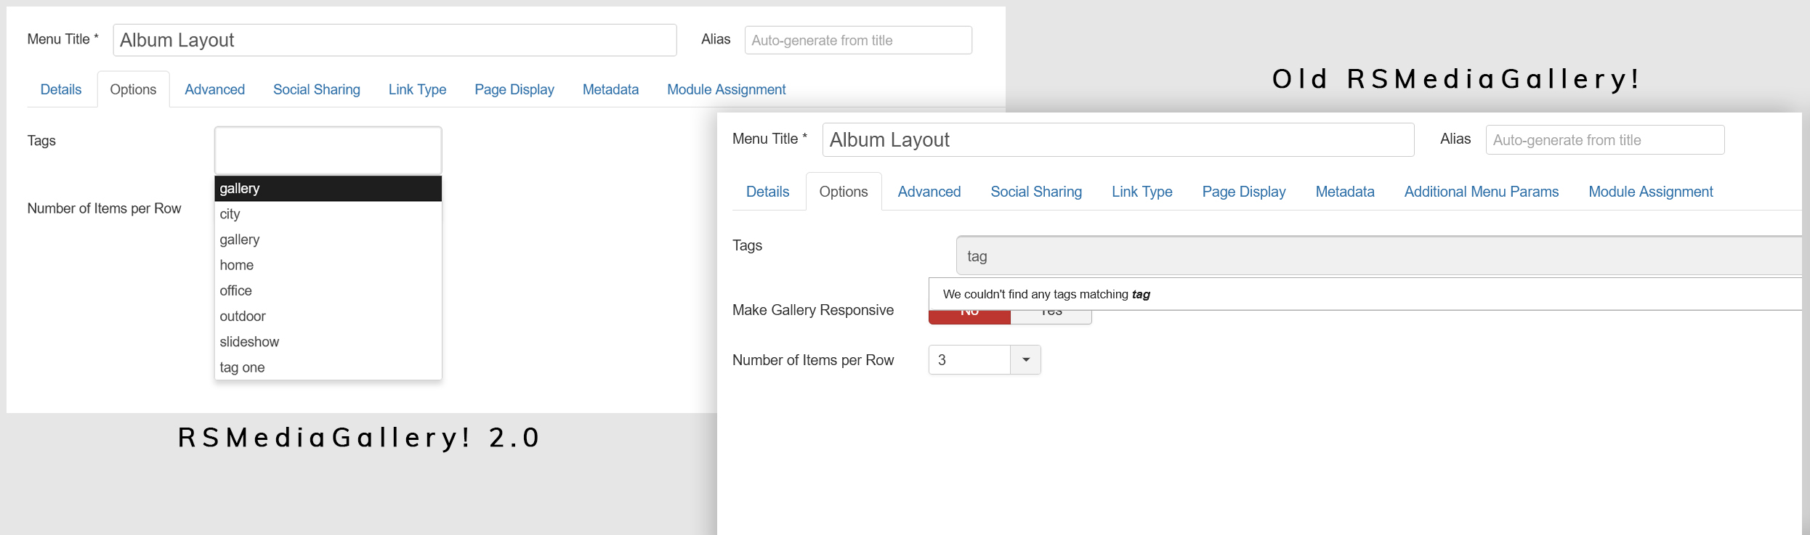Image resolution: width=1810 pixels, height=535 pixels.
Task: Open the Details tab in RSMediaGallery 2.0 panel
Action: [x=61, y=89]
